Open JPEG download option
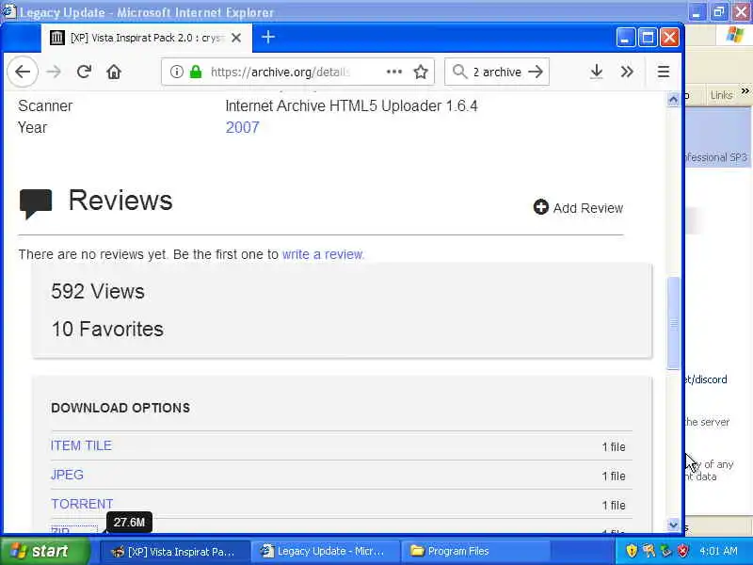Viewport: 753px width, 565px height. click(x=67, y=475)
